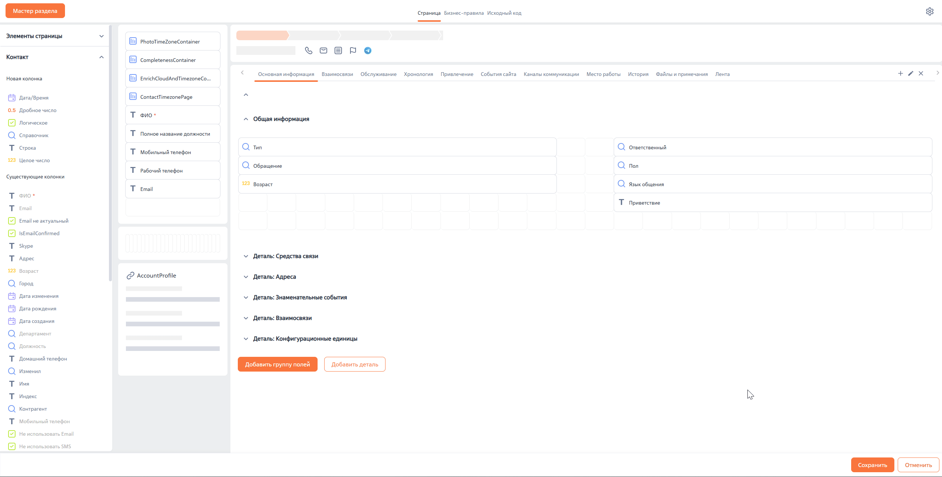This screenshot has width=942, height=477.
Task: Click the Мастер раздела button
Action: tap(35, 10)
